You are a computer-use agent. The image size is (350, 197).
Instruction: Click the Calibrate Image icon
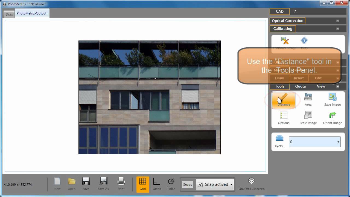(285, 43)
